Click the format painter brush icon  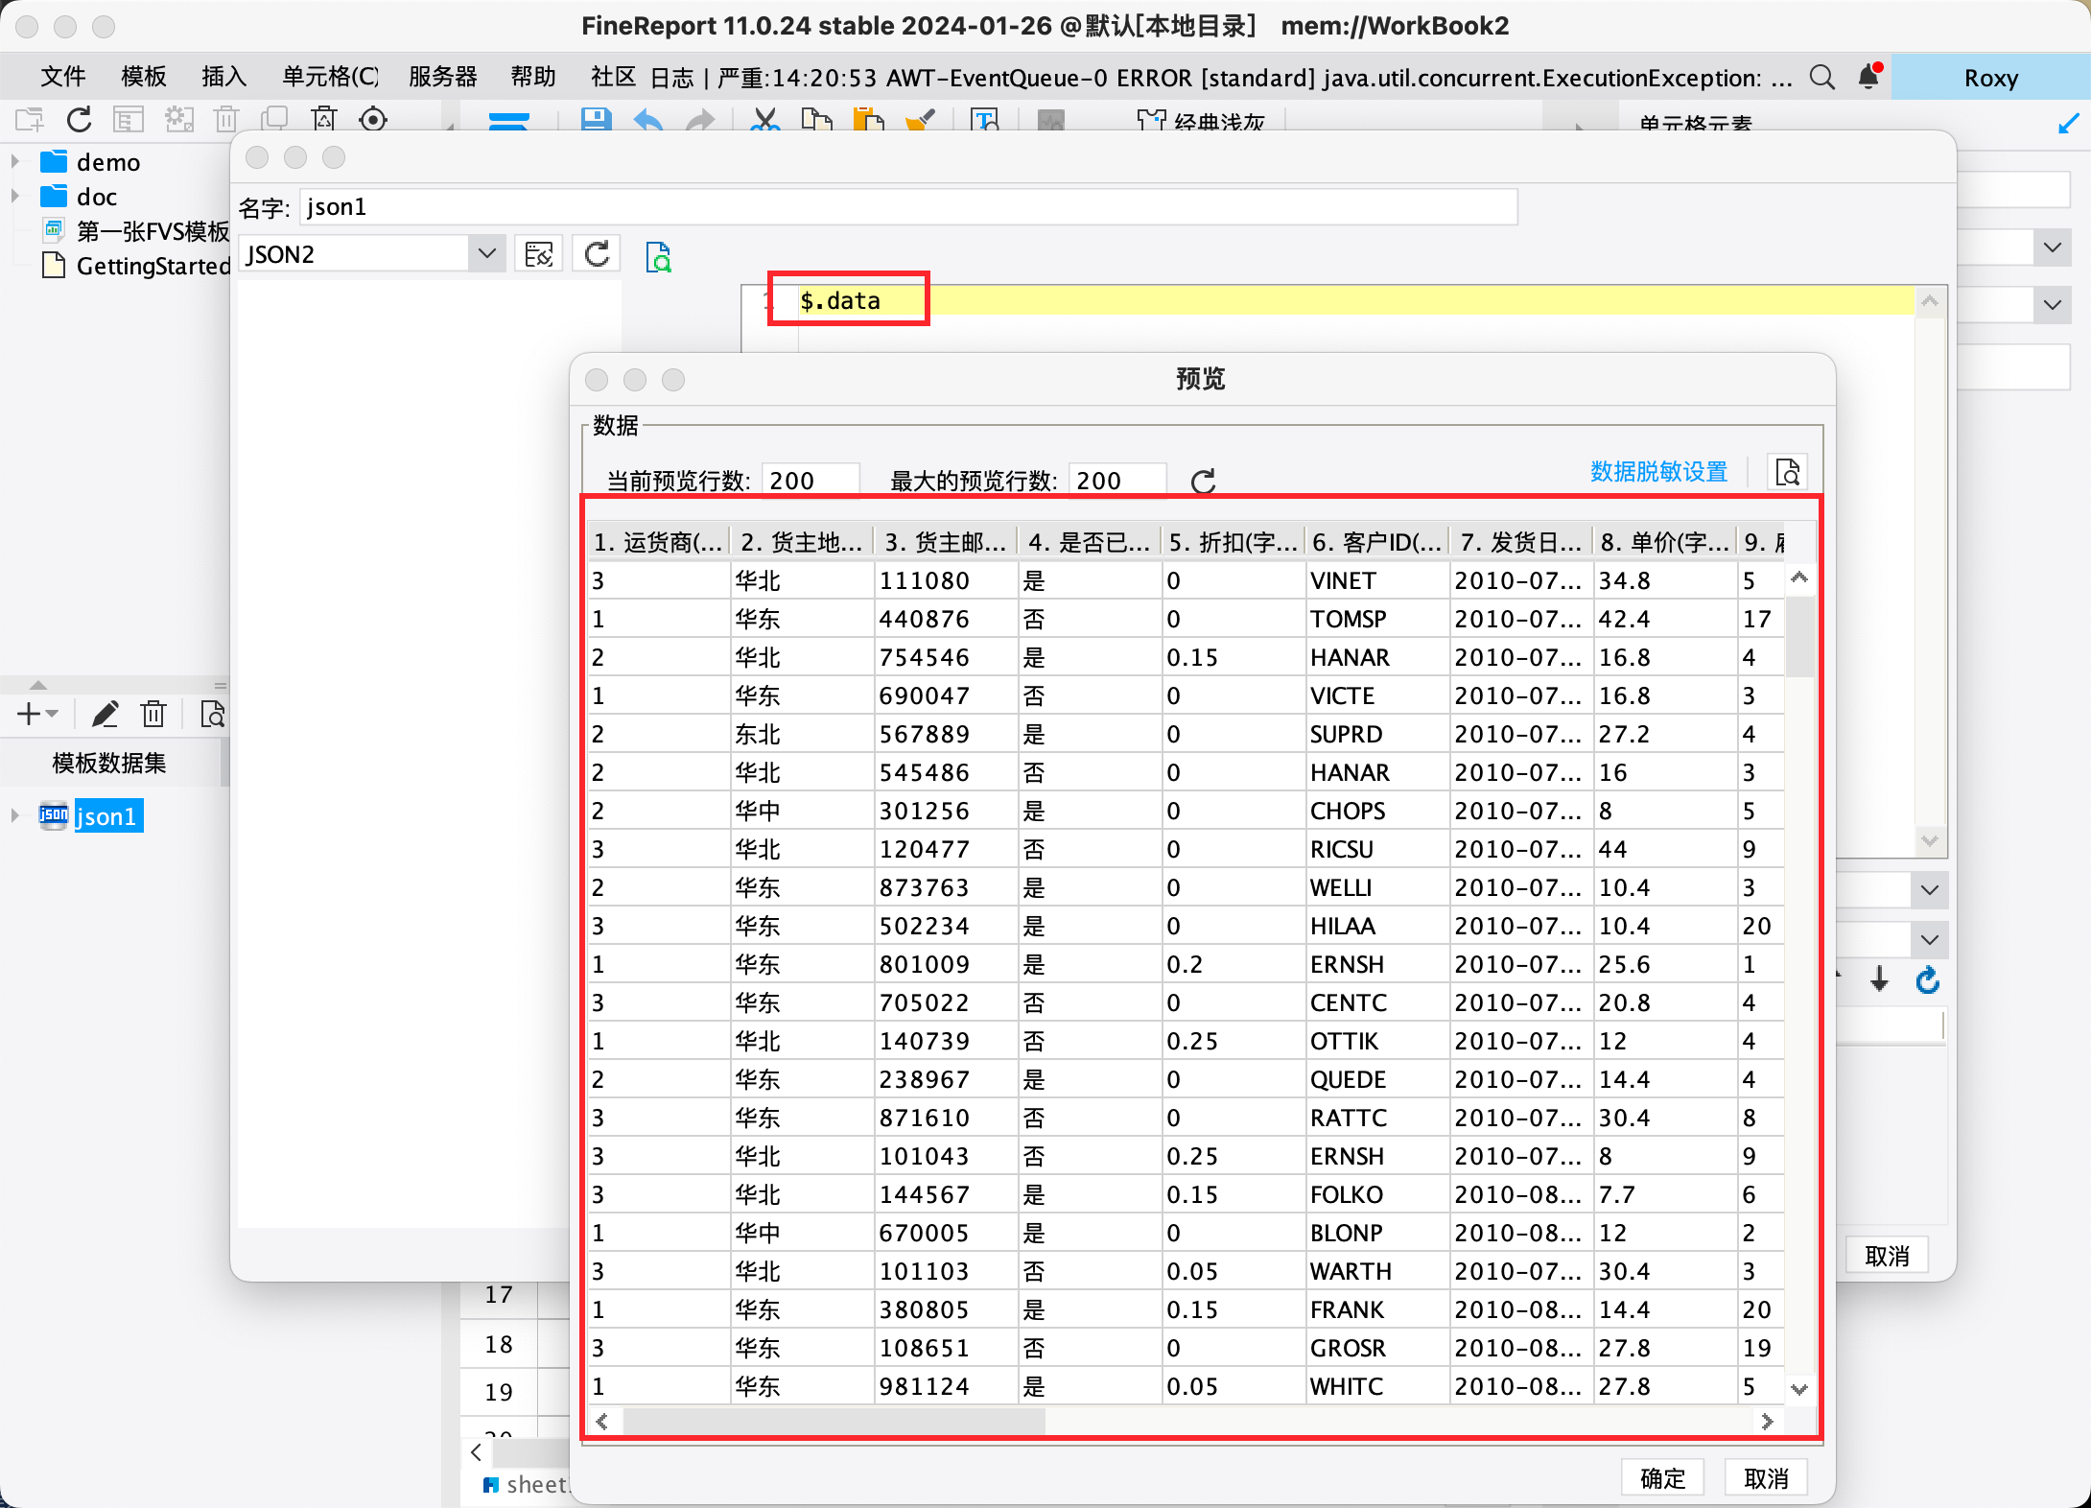click(x=921, y=120)
